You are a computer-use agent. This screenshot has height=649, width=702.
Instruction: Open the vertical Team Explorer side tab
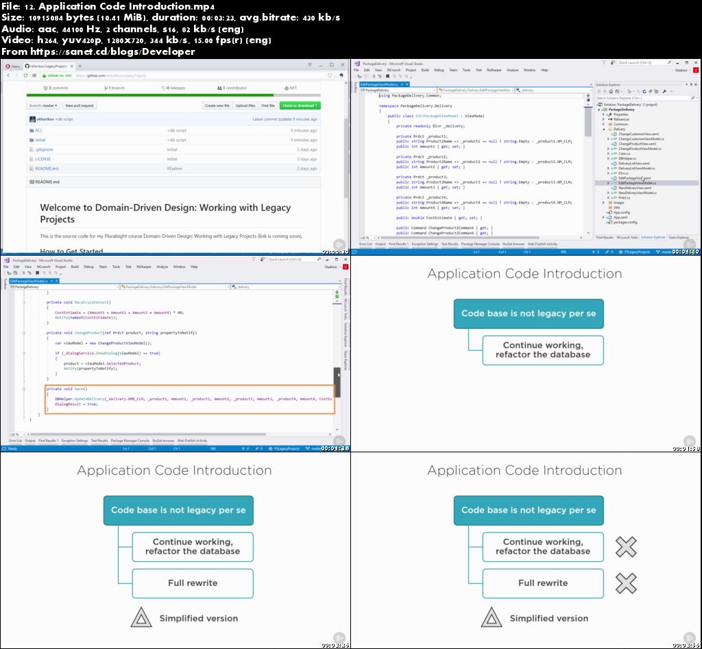[346, 360]
